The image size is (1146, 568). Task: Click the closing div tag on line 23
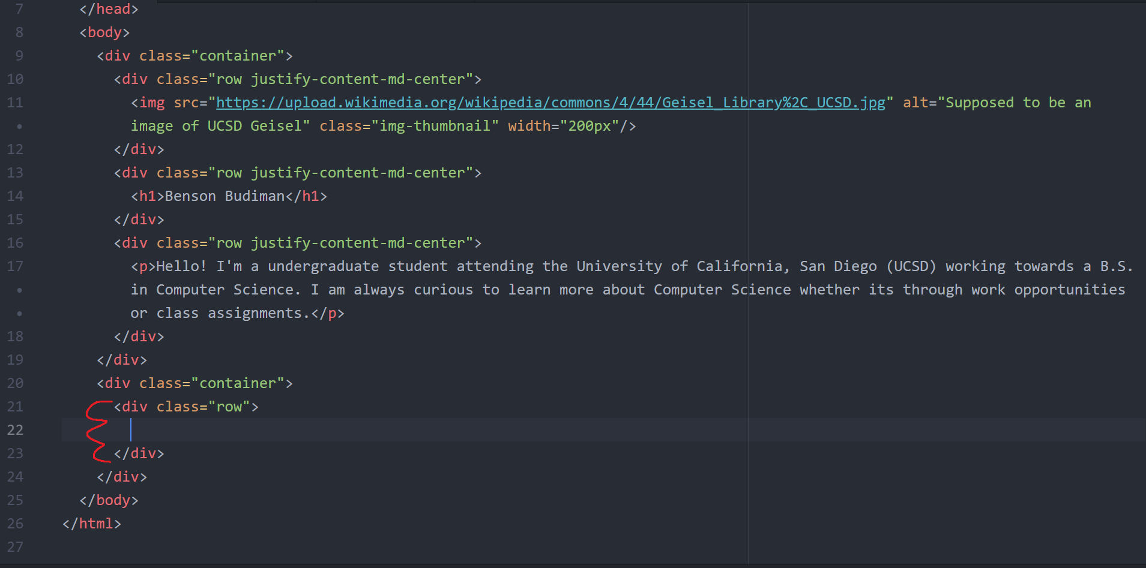139,453
